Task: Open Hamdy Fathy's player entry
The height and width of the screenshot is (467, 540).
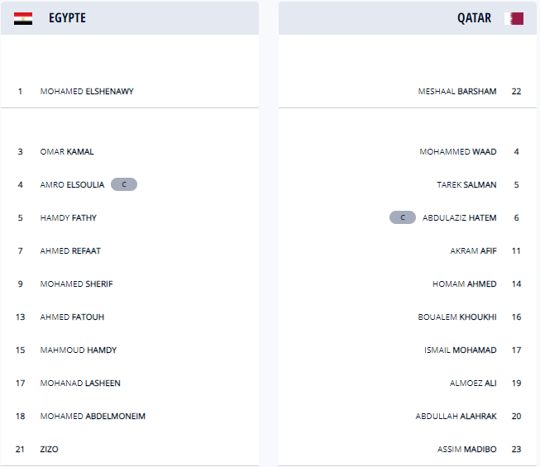Action: pyautogui.click(x=68, y=217)
